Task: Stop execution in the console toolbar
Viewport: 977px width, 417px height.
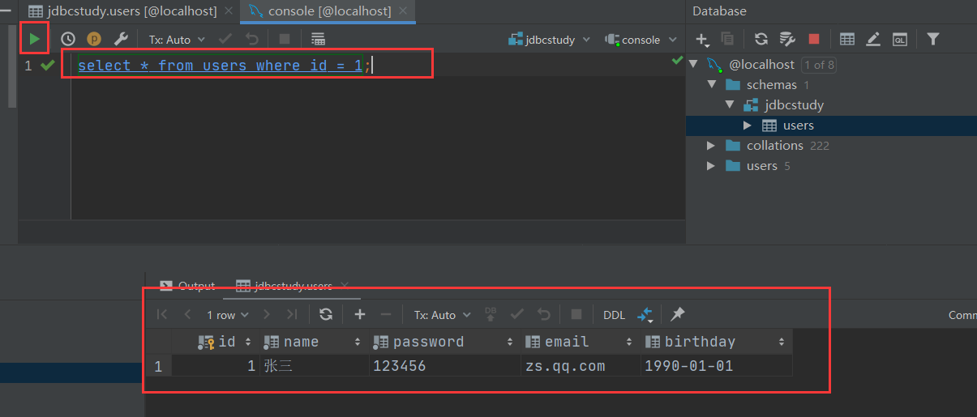Action: [285, 39]
